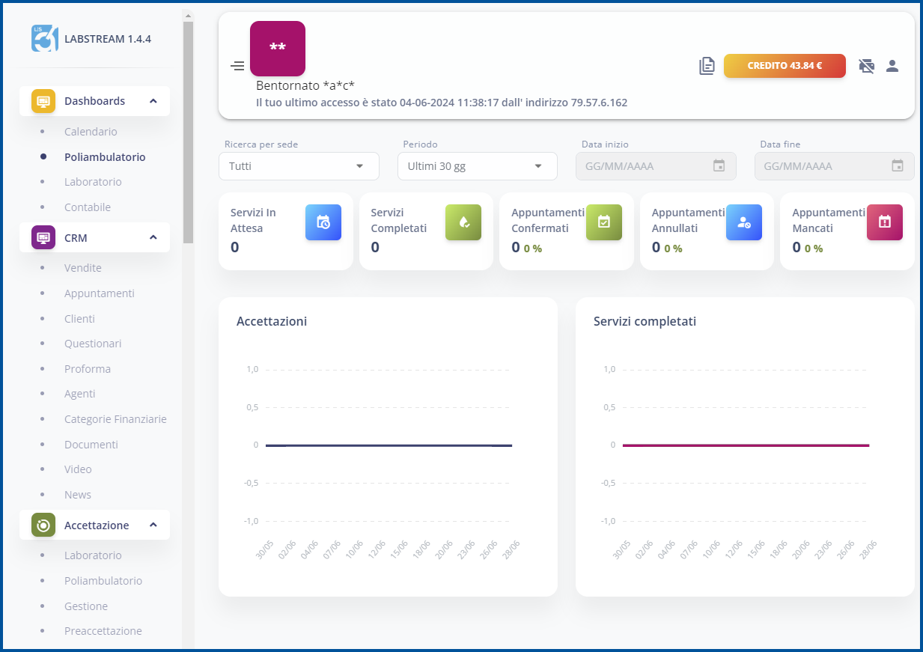
Task: Click the LABSTREAM logo icon
Action: click(x=45, y=38)
